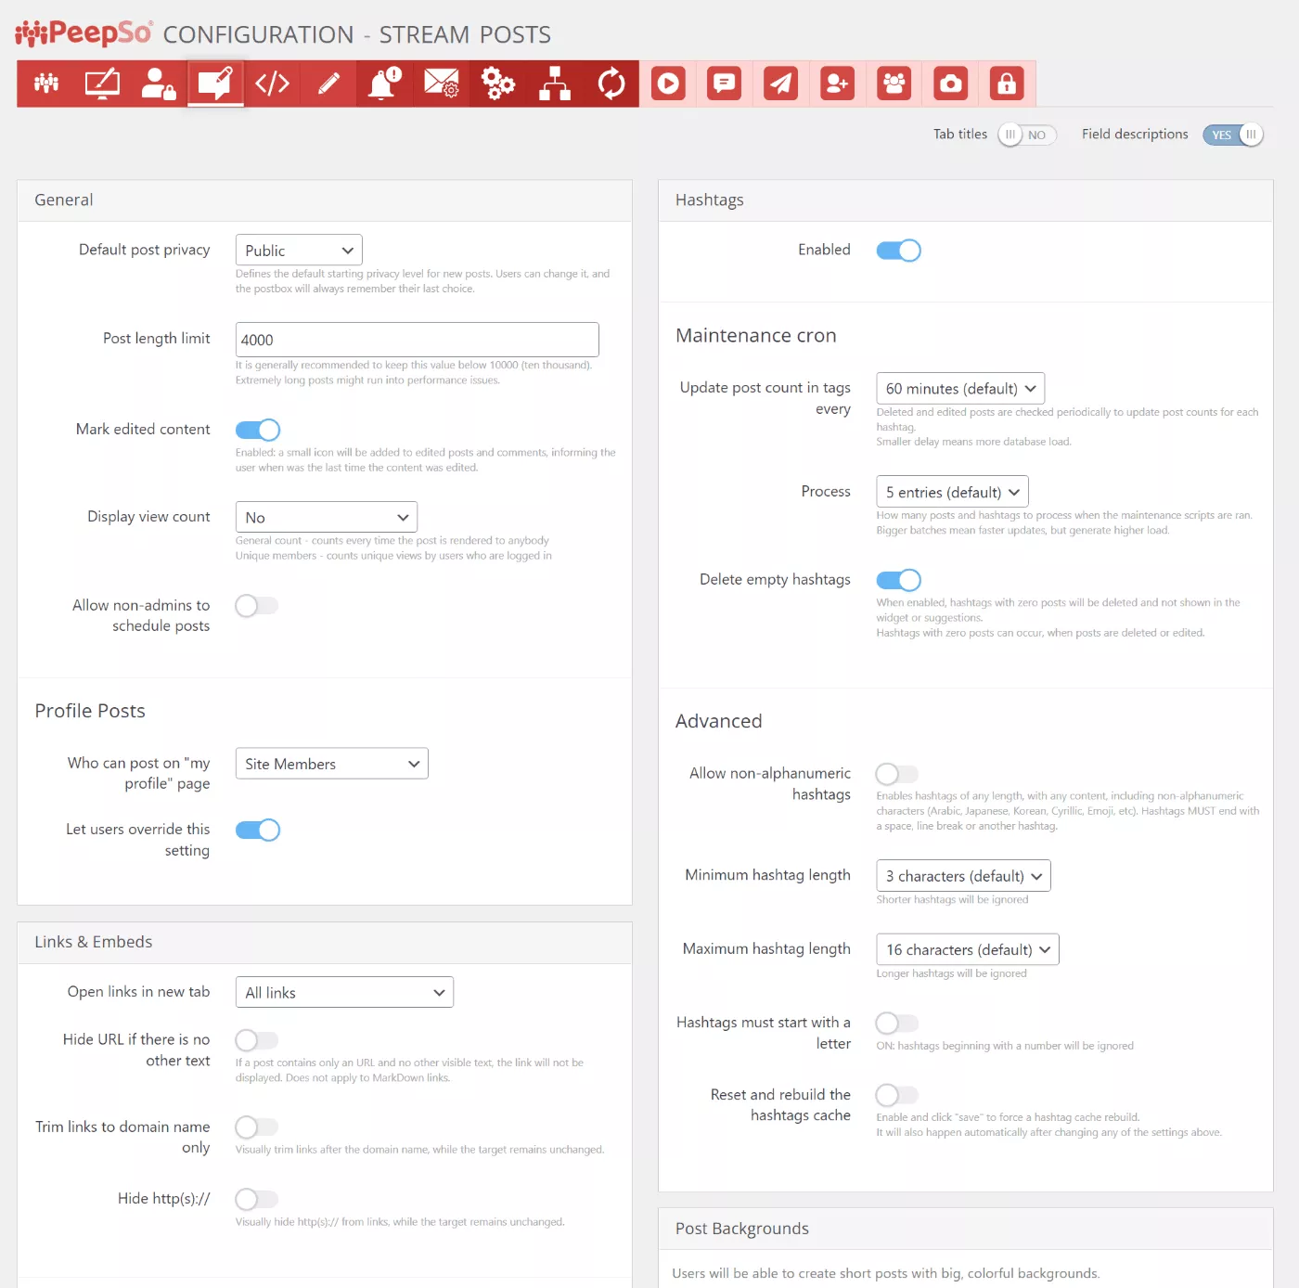Open Default post privacy dropdown

coord(299,251)
